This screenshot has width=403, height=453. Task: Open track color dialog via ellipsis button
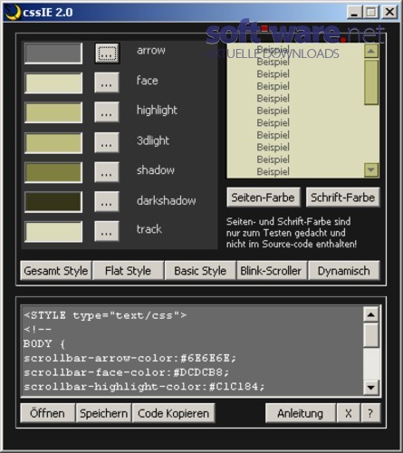pyautogui.click(x=107, y=231)
